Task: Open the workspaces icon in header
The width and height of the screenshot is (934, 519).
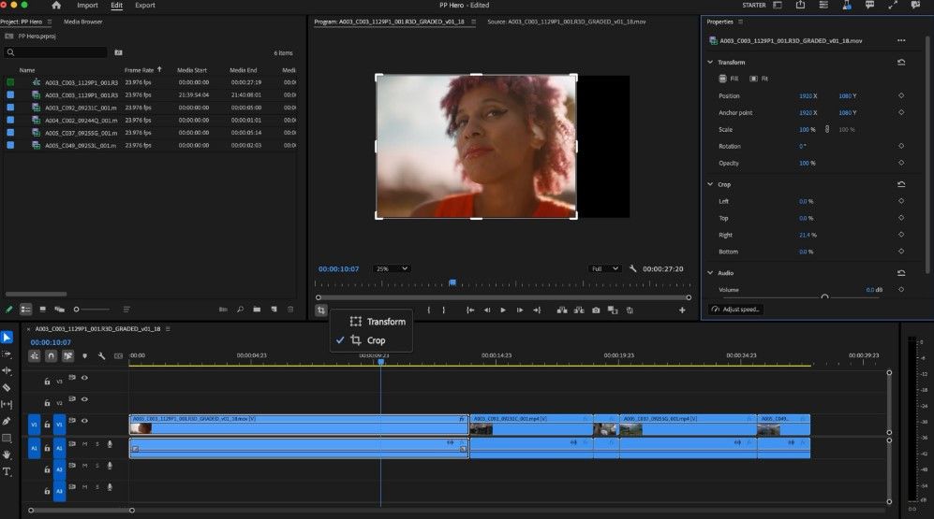Action: click(778, 5)
